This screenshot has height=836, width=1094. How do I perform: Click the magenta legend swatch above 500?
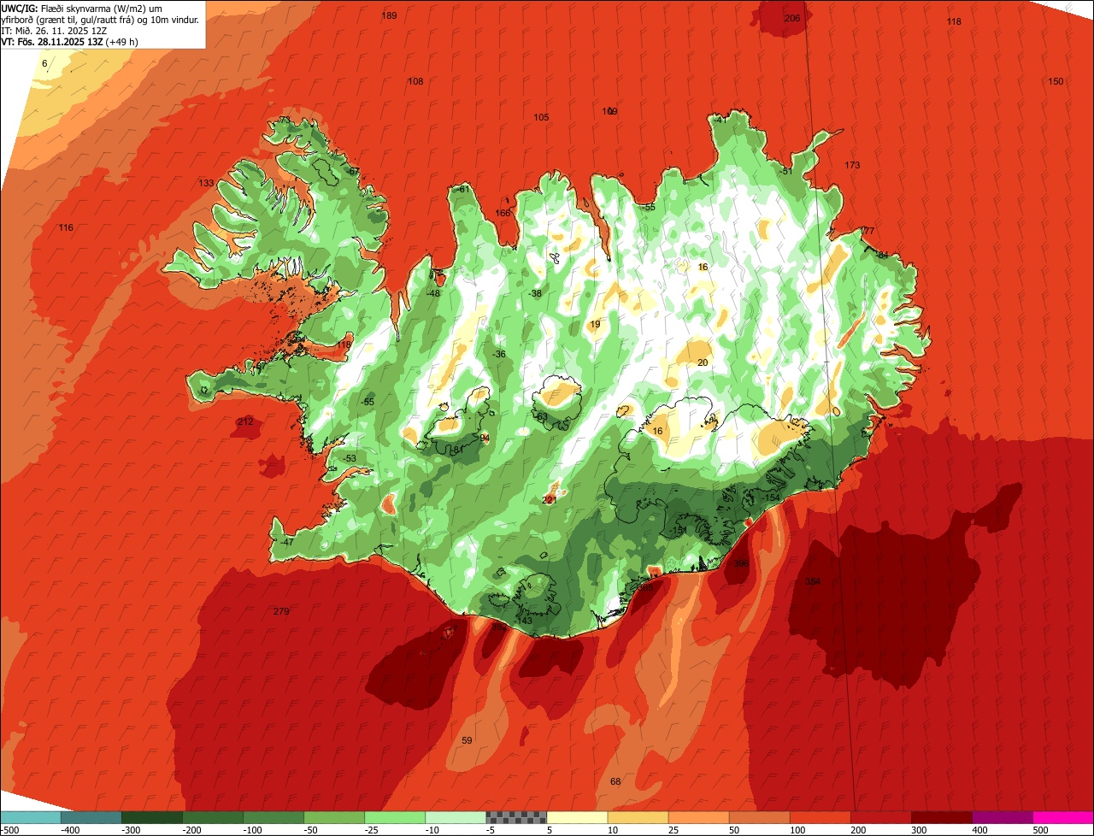[x=1063, y=817]
